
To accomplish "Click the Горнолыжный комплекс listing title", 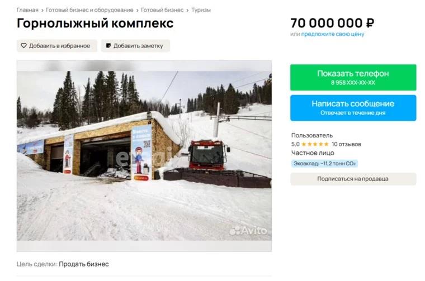I will (x=95, y=23).
